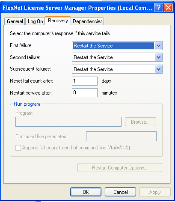
Task: Toggle Append fail count checkbox
Action: tap(18, 148)
